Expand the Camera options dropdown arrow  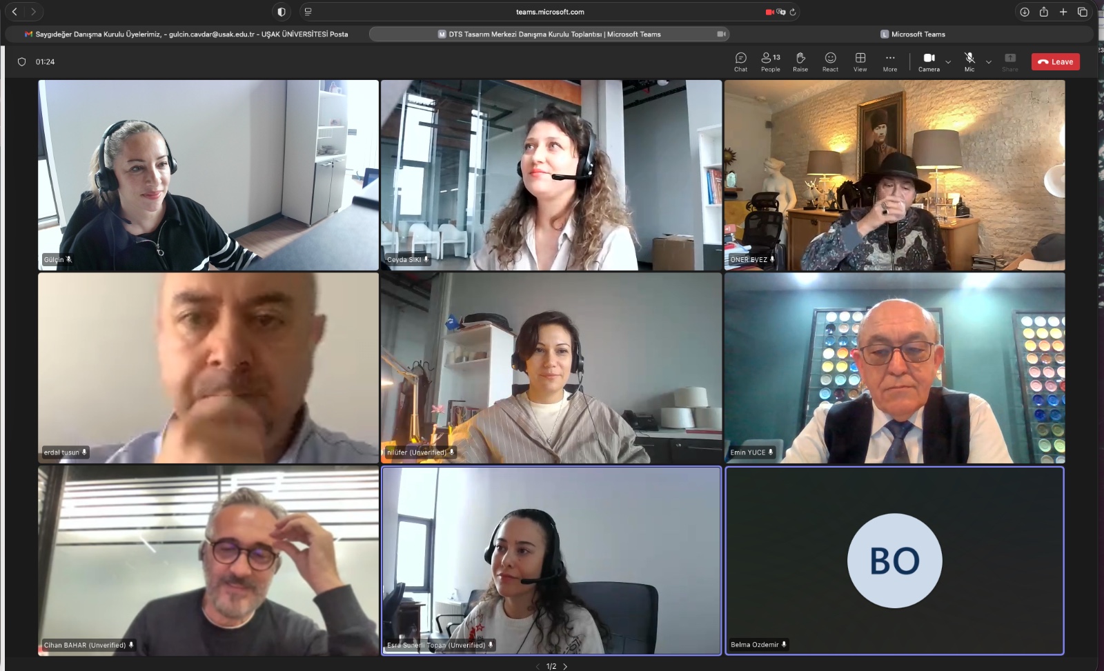948,62
